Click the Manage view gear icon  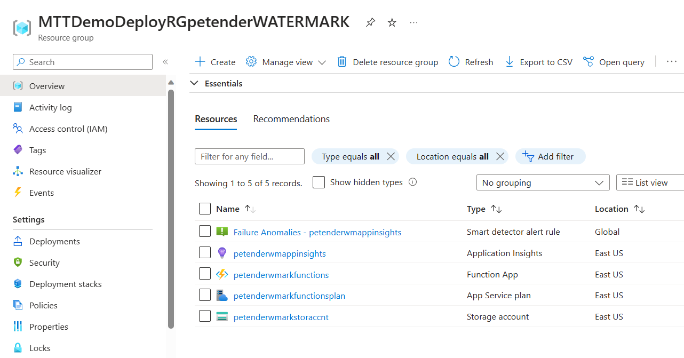click(251, 62)
